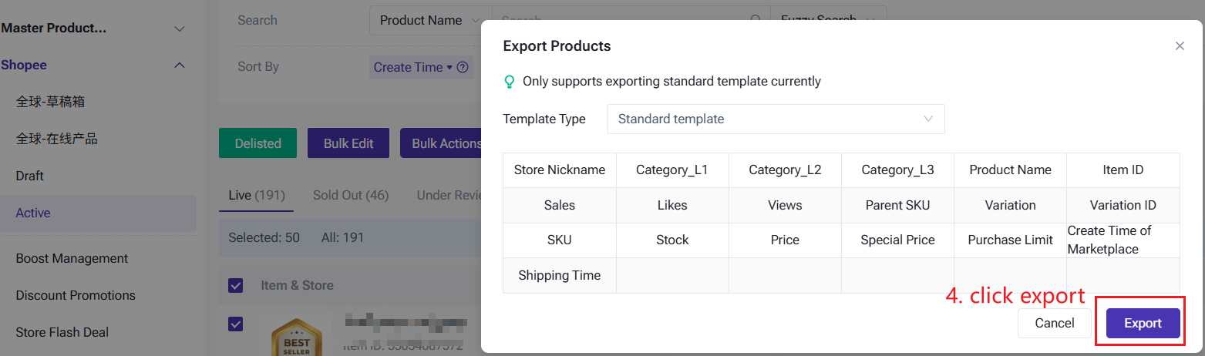1205x356 pixels.
Task: Toggle the select-all checkbox in Item & Store header
Action: 236,286
